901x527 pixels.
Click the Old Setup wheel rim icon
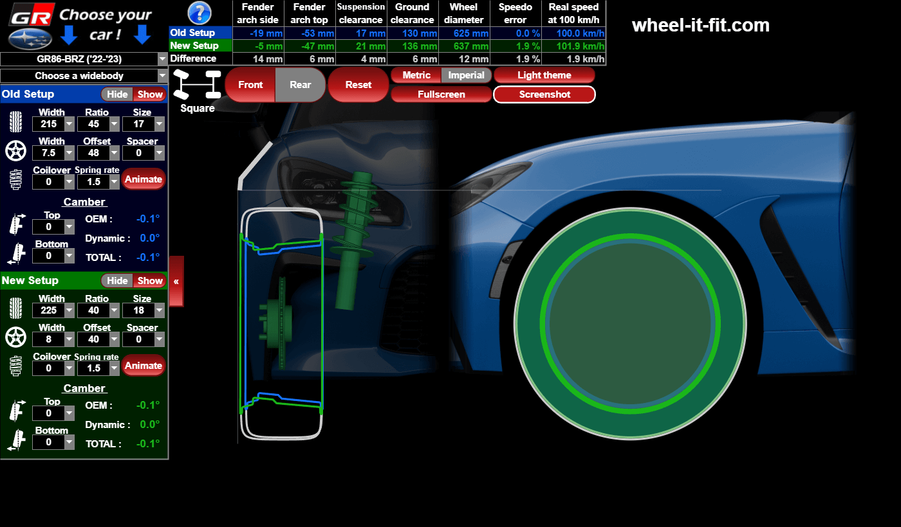tap(15, 152)
